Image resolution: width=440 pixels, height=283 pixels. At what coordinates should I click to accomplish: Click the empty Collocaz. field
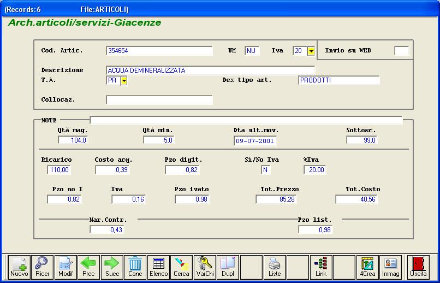pyautogui.click(x=159, y=100)
